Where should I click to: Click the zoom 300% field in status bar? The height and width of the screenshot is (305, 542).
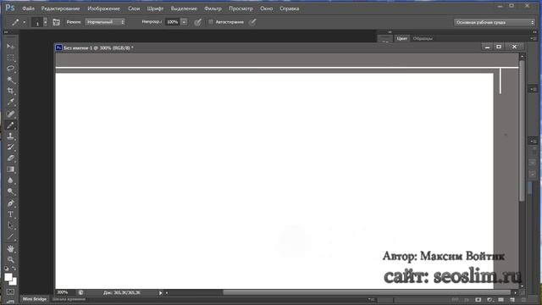(63, 292)
